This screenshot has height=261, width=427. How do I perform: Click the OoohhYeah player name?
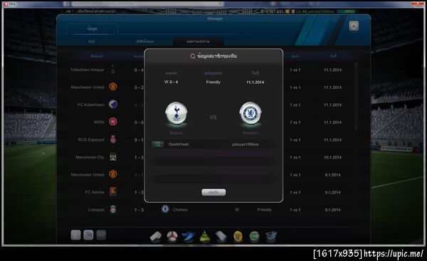179,144
